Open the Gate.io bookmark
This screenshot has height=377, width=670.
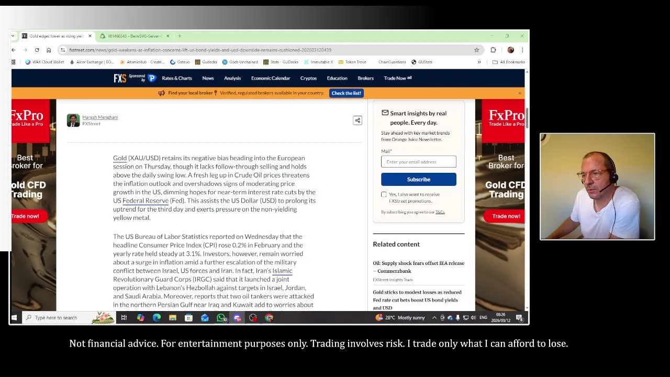tap(180, 62)
